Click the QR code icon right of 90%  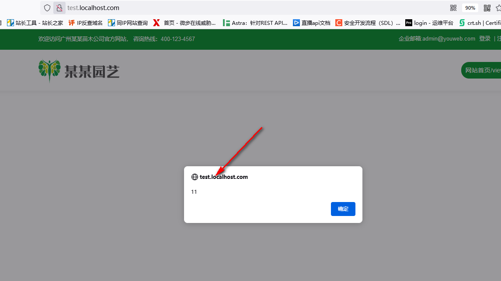click(487, 8)
